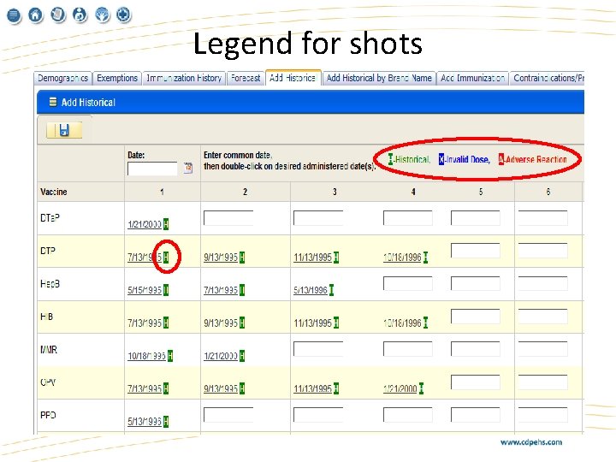Click the blue Invalid Dose legend icon

pyautogui.click(x=441, y=159)
